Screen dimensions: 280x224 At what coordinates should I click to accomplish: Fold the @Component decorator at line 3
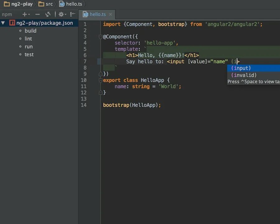click(x=100, y=37)
